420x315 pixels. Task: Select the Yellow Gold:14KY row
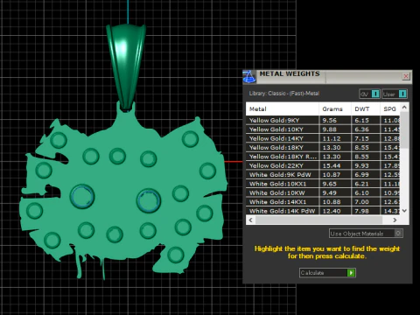click(x=323, y=138)
